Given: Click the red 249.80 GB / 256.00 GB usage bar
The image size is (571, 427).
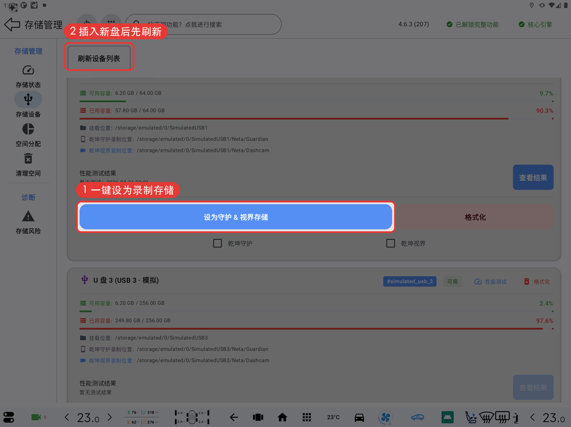Looking at the screenshot, I should [316, 328].
